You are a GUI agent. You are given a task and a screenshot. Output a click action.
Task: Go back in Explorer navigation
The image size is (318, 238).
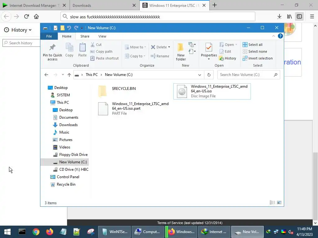click(46, 75)
